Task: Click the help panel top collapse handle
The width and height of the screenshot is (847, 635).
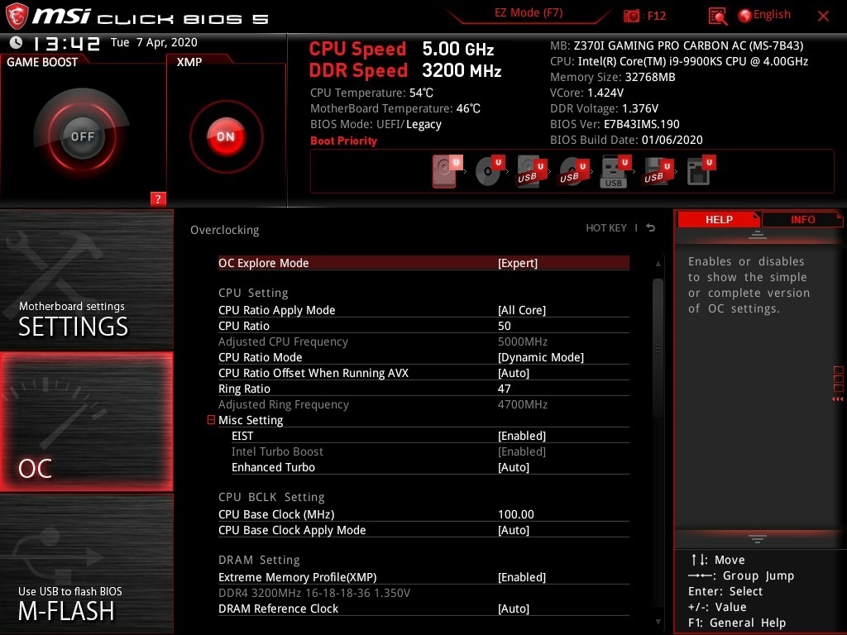Action: tap(758, 234)
